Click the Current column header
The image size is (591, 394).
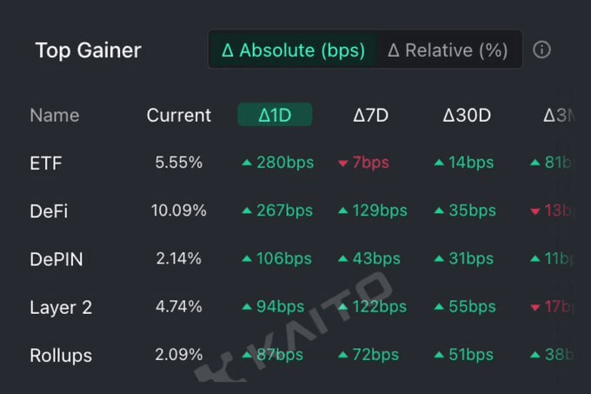tap(179, 115)
